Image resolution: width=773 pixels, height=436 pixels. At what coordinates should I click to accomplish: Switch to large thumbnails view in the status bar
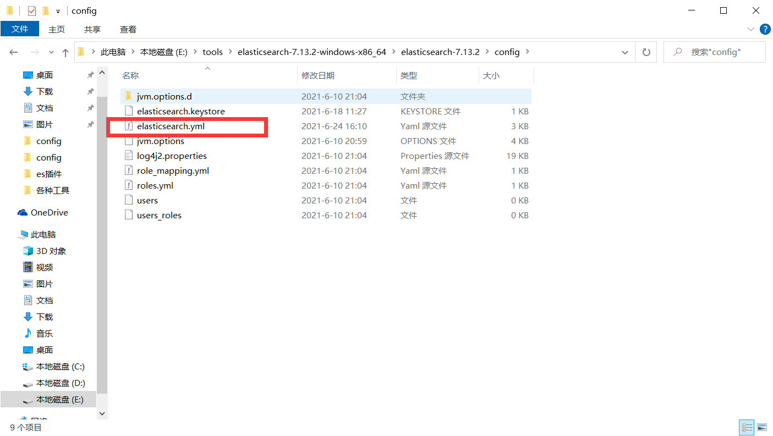tap(762, 427)
